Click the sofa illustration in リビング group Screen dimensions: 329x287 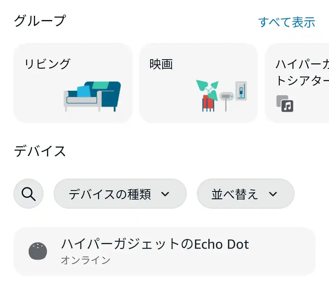tap(91, 96)
